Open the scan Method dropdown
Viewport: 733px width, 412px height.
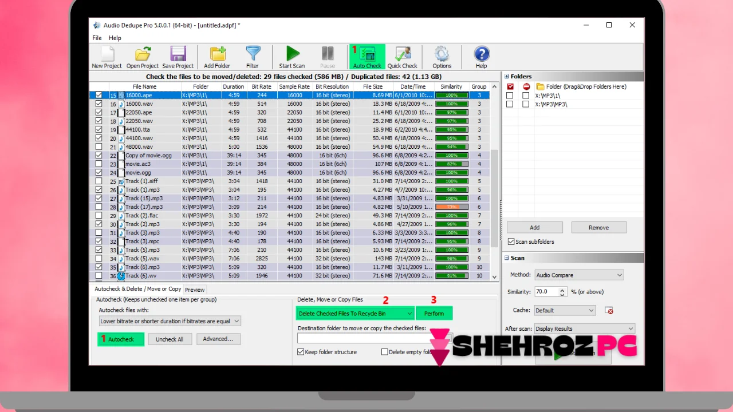579,275
